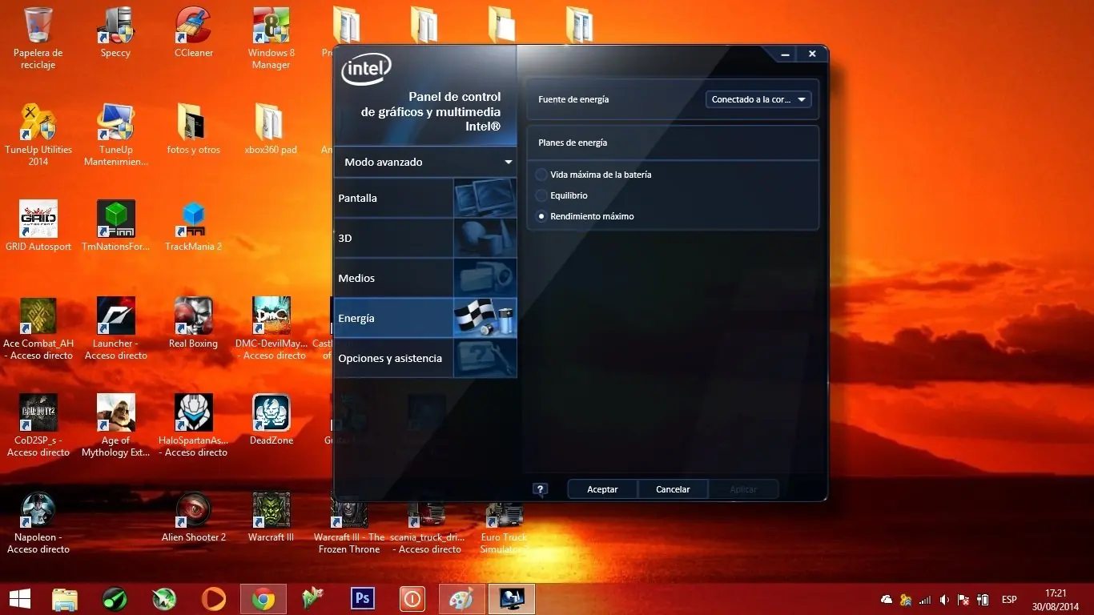The height and width of the screenshot is (615, 1094).
Task: Open the Action Center flag icon
Action: tap(963, 600)
